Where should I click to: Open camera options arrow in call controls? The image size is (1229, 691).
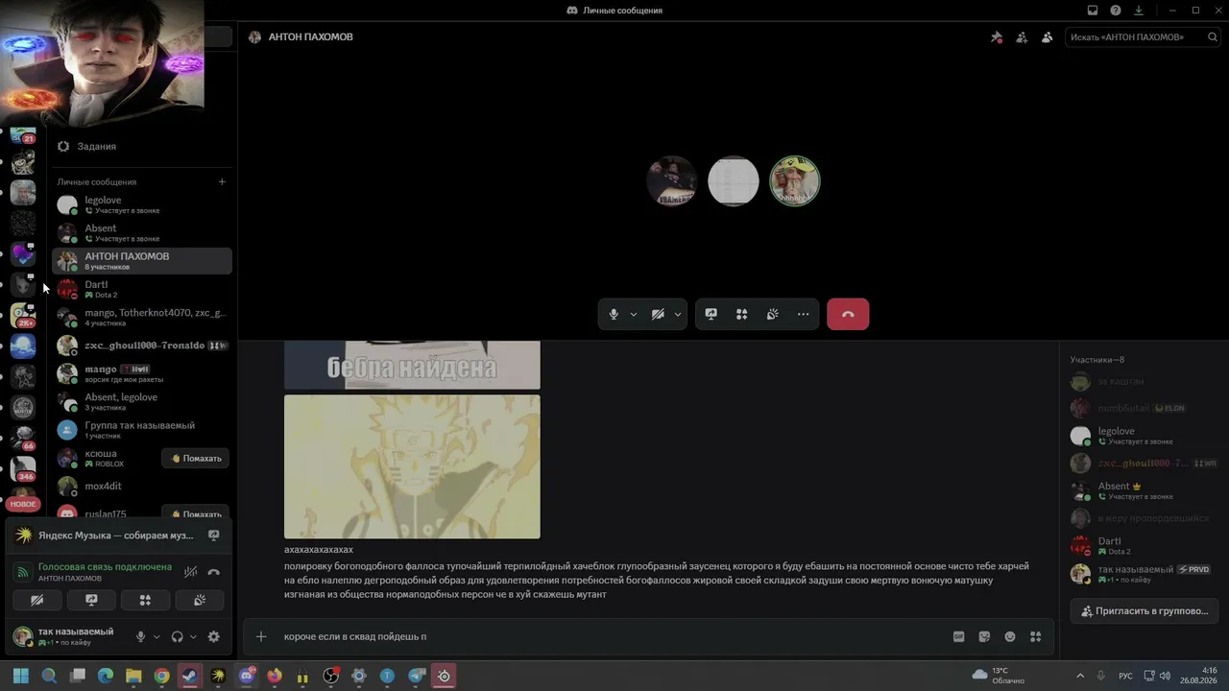(677, 314)
